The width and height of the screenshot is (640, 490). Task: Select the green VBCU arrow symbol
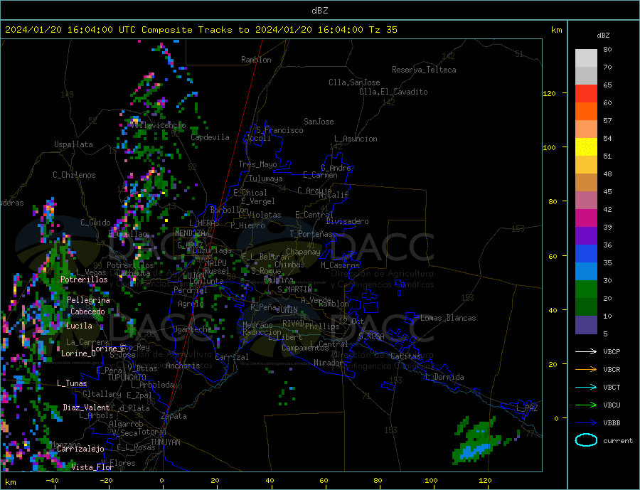586,405
